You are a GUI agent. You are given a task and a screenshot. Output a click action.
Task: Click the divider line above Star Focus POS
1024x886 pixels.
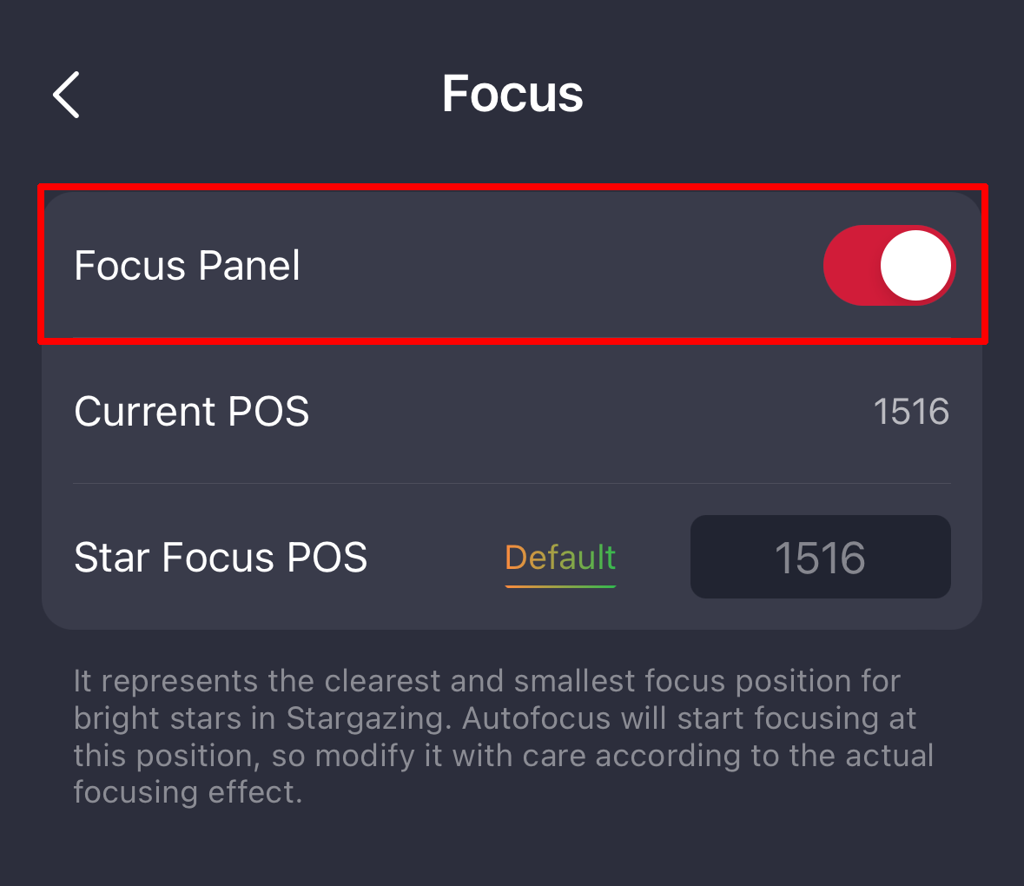512,483
